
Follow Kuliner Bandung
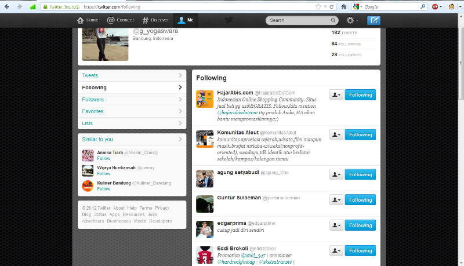[104, 189]
